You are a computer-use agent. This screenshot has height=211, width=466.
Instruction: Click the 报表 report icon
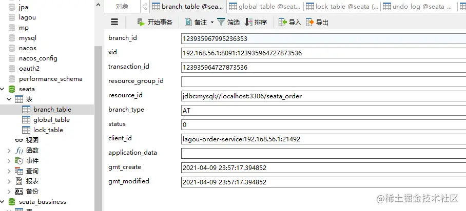(19, 181)
